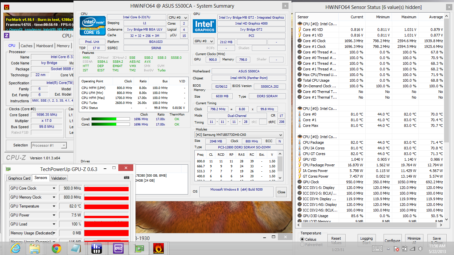Open the GPU-Z Validation tab

coord(59,178)
